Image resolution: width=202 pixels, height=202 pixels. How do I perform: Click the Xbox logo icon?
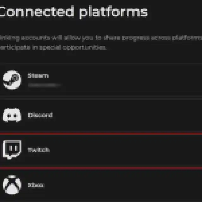coord(12,185)
